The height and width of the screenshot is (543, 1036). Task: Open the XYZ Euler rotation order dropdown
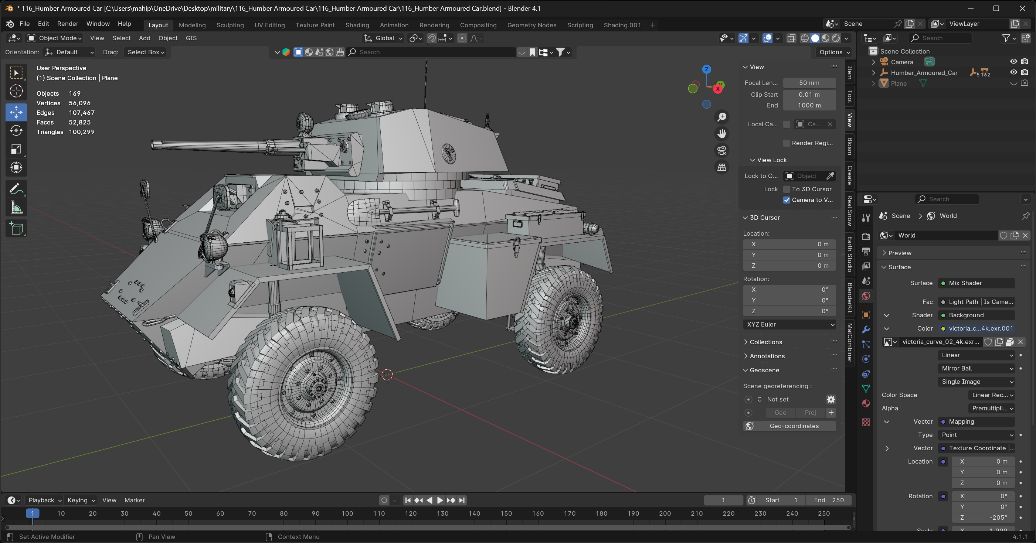[789, 324]
